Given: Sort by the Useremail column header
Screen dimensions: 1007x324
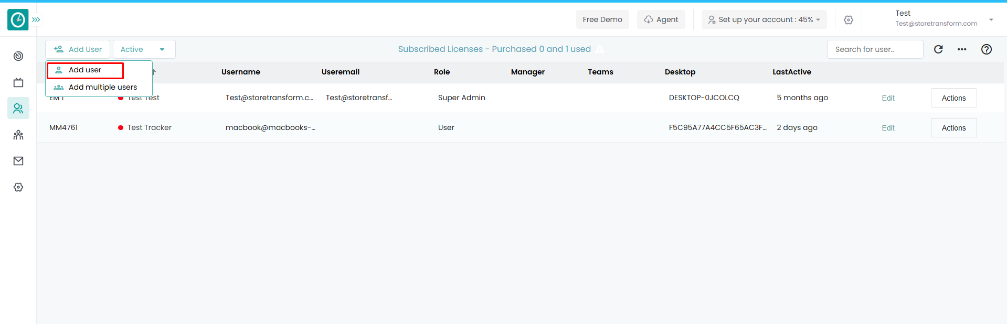Looking at the screenshot, I should pyautogui.click(x=341, y=72).
